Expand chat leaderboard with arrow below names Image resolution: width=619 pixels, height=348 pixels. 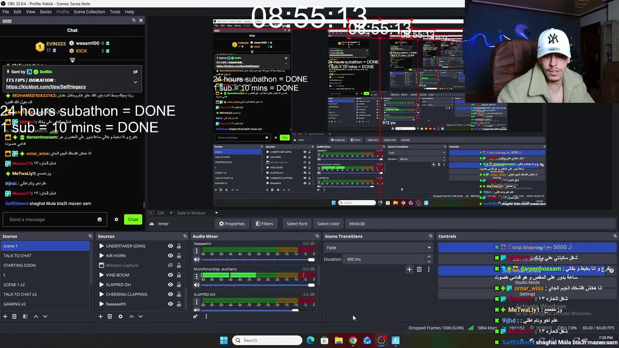tap(73, 60)
